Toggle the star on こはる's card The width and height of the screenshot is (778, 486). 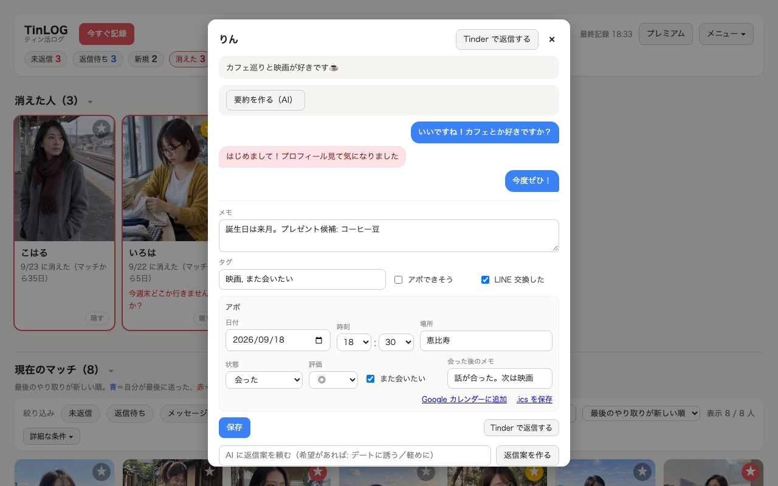[102, 128]
